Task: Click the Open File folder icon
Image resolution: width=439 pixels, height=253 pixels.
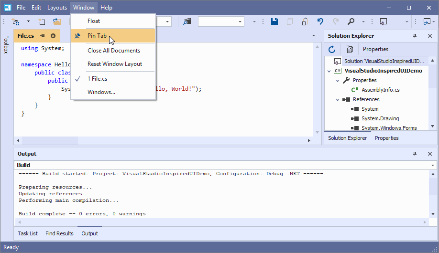Action: coord(57,21)
